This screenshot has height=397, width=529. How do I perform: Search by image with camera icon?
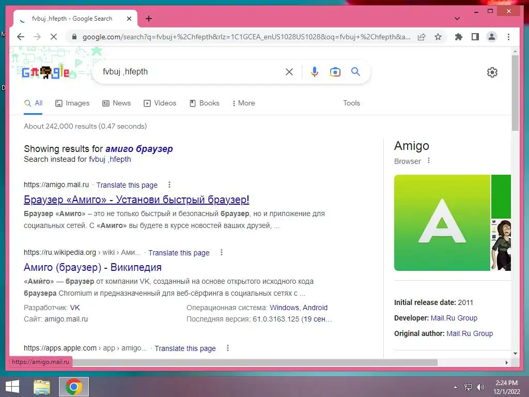click(x=335, y=72)
